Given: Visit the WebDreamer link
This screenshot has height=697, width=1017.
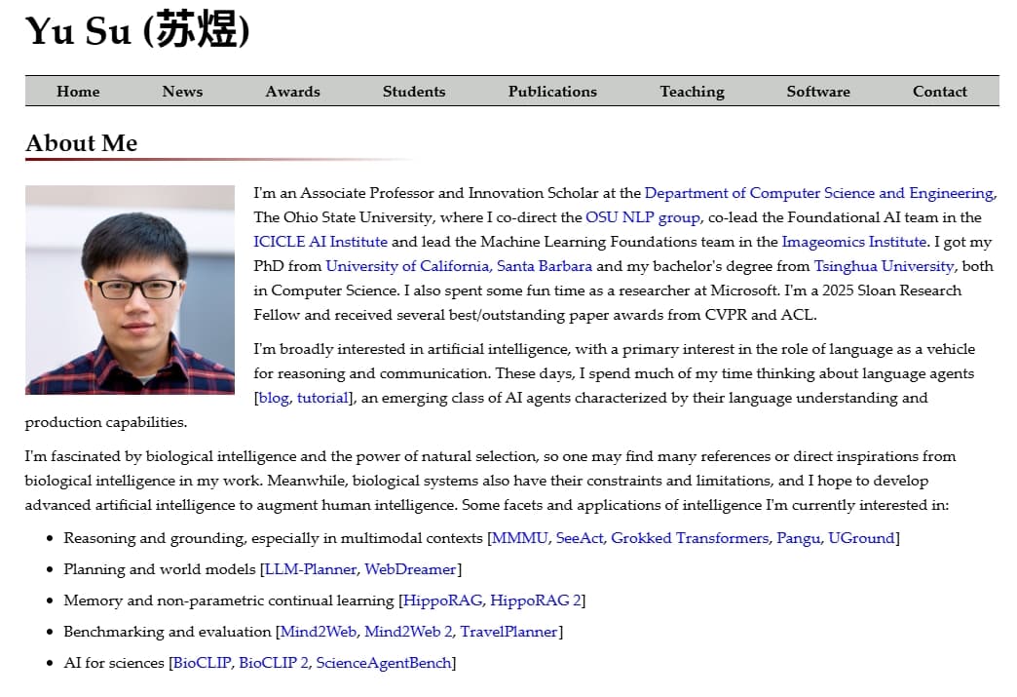Looking at the screenshot, I should point(410,569).
